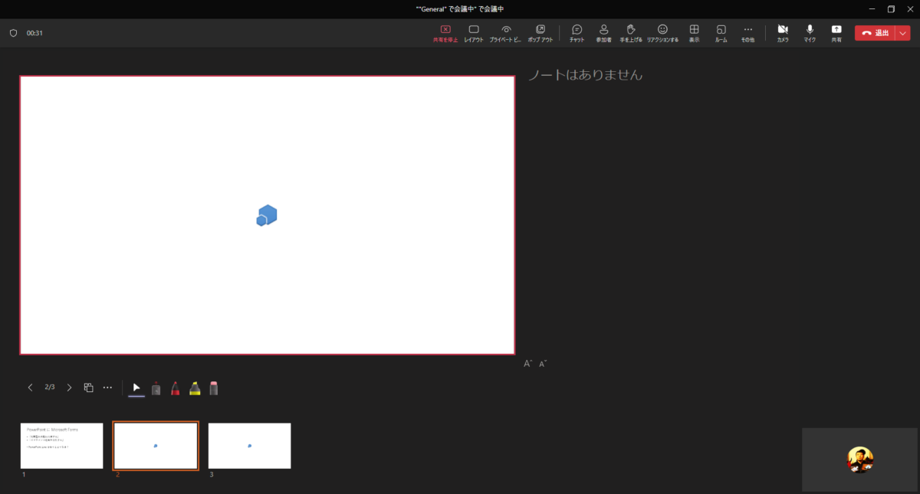
Task: Open the slide grid overview
Action: pos(87,387)
